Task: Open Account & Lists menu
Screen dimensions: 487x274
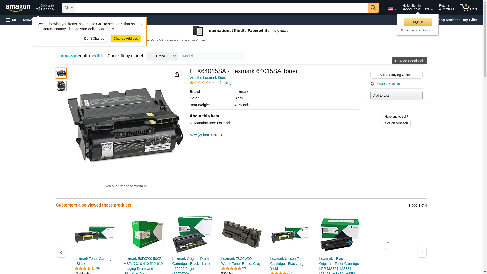Action: (417, 8)
